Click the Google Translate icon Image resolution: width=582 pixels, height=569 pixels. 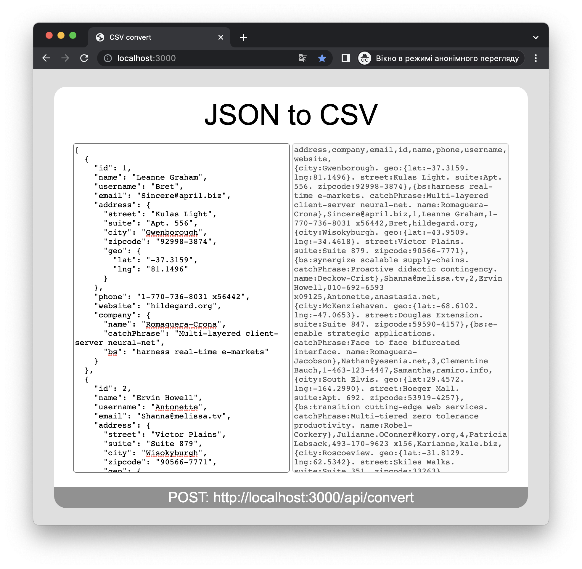(303, 58)
